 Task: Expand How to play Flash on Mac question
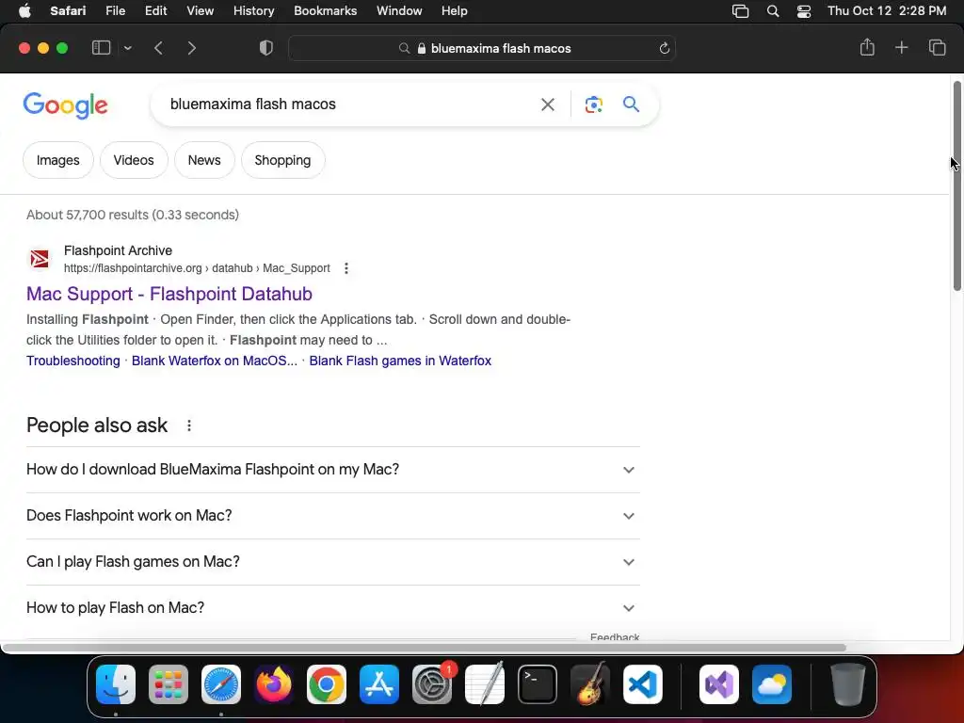tap(332, 608)
